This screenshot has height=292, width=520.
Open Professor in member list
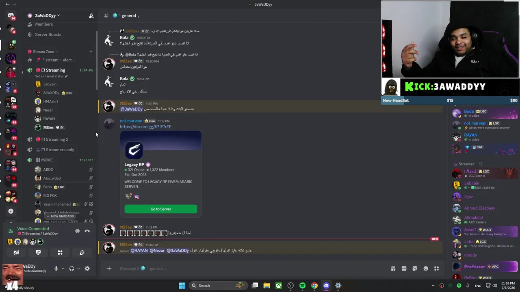click(485, 266)
